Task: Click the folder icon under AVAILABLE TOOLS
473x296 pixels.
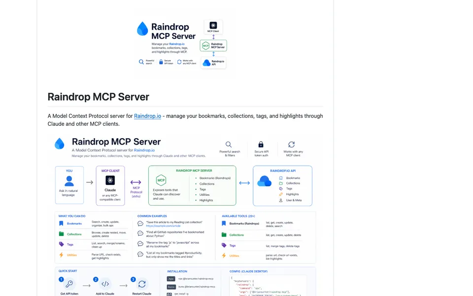Action: (224, 235)
